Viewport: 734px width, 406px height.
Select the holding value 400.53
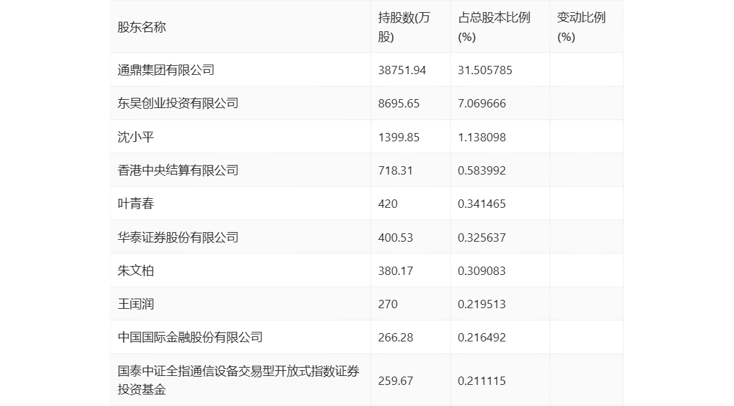(x=396, y=237)
